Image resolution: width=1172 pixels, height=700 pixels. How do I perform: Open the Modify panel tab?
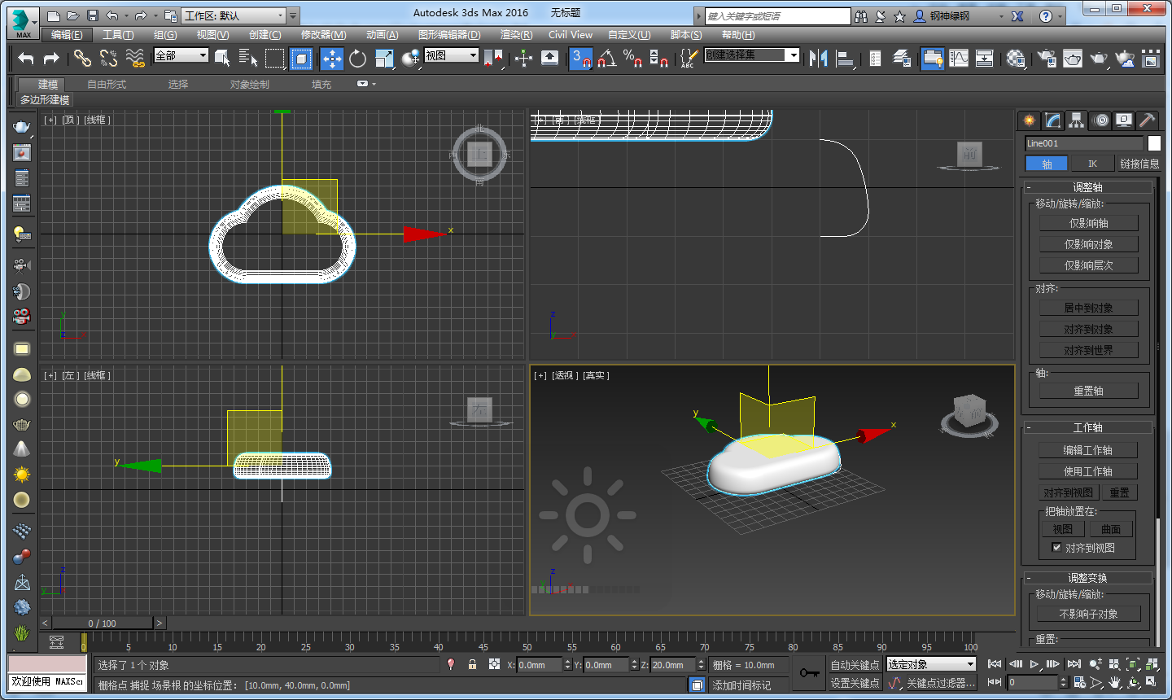[1053, 120]
